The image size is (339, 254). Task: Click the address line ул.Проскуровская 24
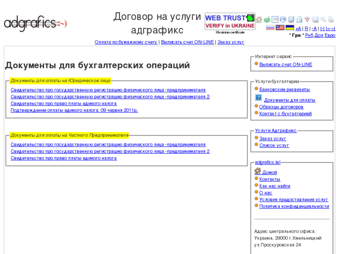[277, 245]
